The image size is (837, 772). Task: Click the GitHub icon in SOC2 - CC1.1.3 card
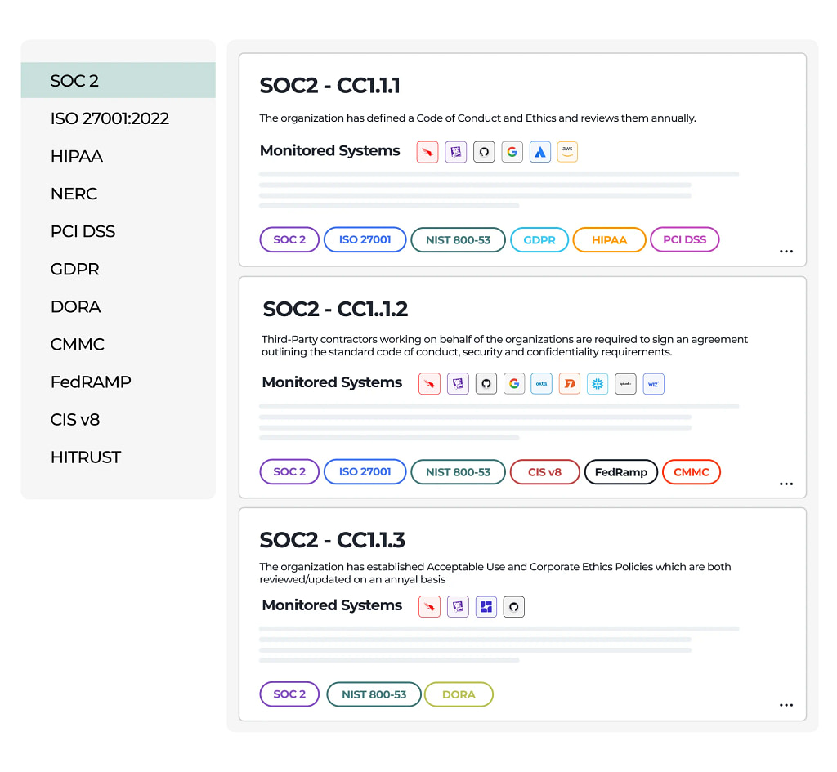pos(513,606)
